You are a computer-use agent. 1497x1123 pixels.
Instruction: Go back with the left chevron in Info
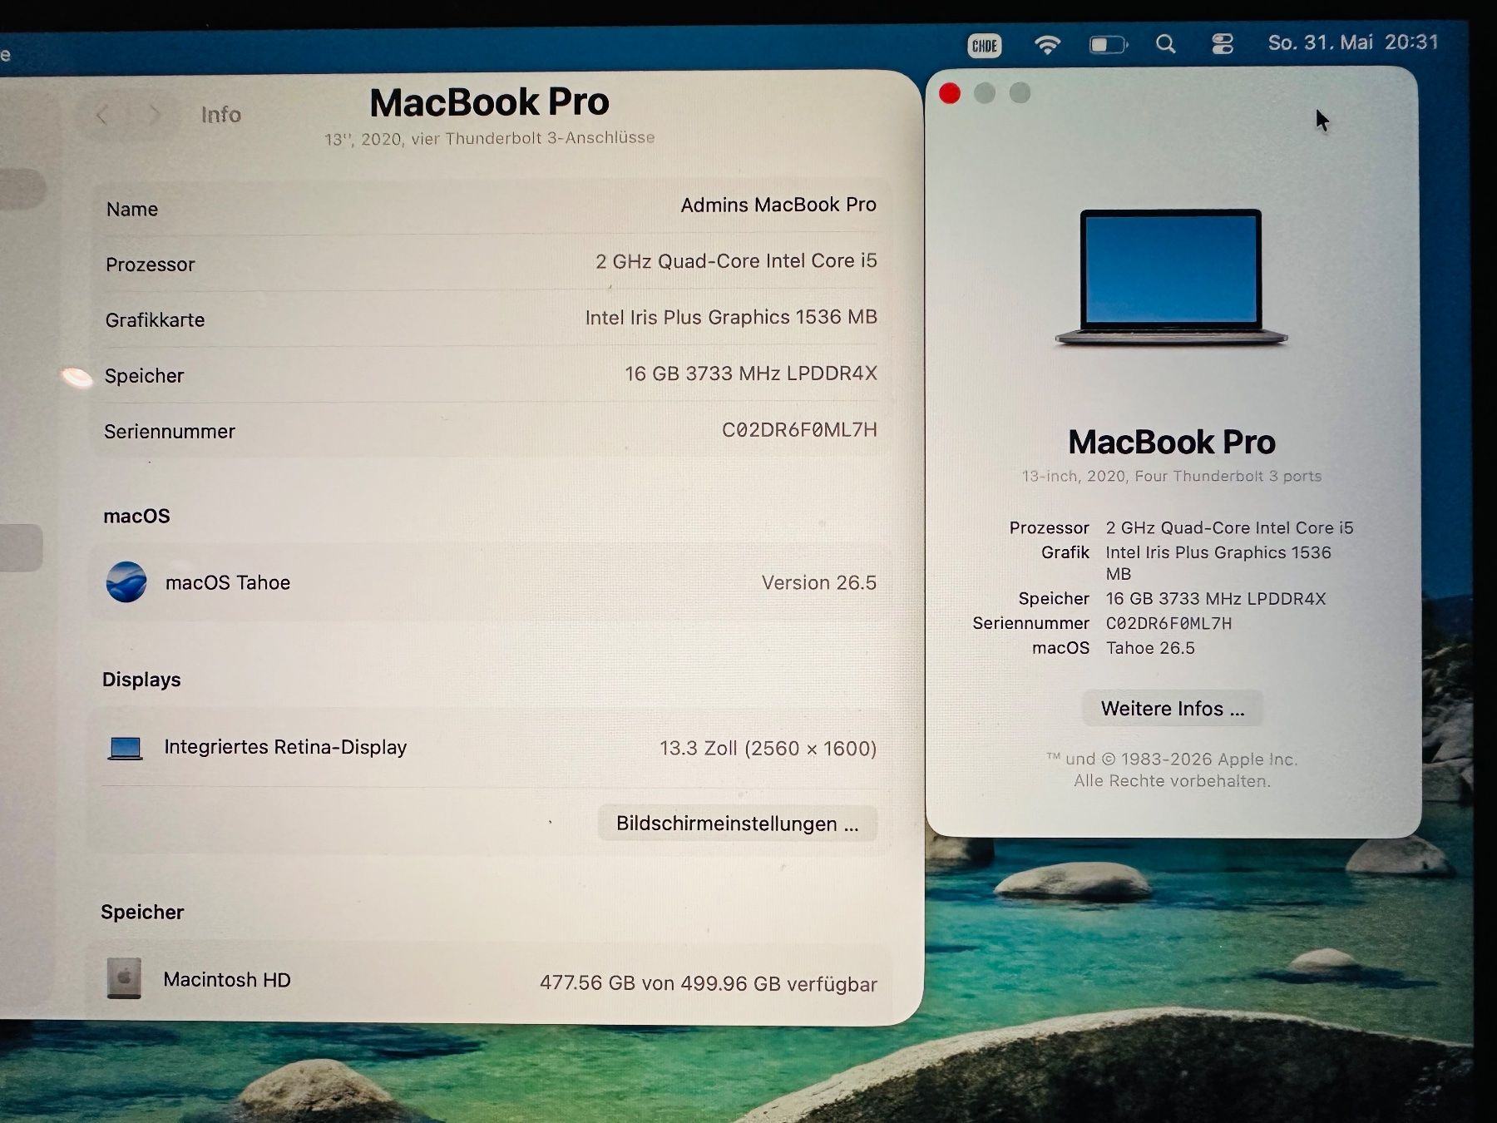(102, 115)
